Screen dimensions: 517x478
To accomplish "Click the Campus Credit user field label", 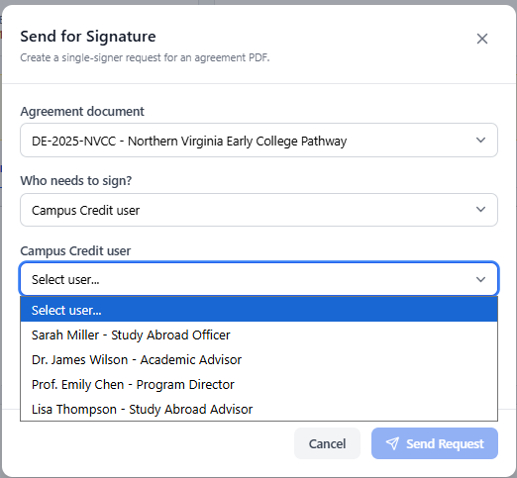I will 75,251.
